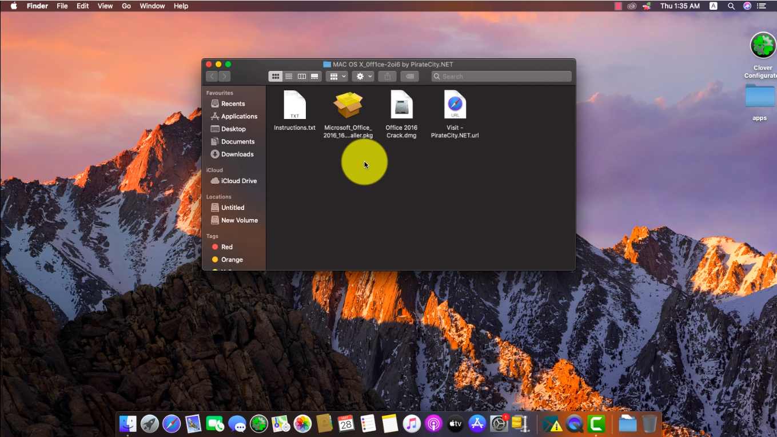This screenshot has height=437, width=777.
Task: Open Spotlight search in menu bar
Action: click(731, 6)
